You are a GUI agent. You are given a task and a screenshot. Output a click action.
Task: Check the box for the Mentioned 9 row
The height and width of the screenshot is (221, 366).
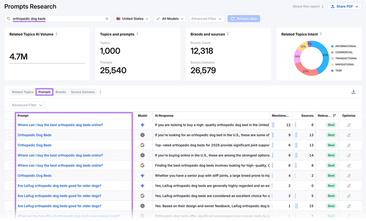point(11,135)
